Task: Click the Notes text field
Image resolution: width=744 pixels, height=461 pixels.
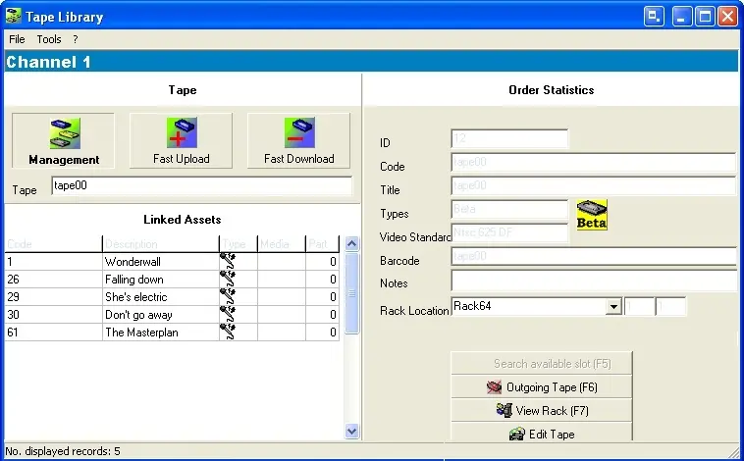Action: [x=593, y=282]
